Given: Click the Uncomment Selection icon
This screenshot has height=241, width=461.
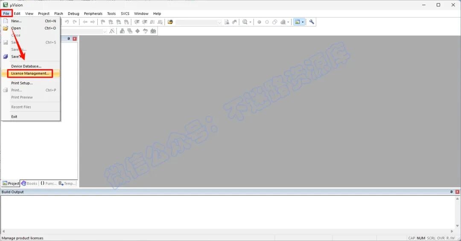Looking at the screenshot, I should [x=160, y=22].
